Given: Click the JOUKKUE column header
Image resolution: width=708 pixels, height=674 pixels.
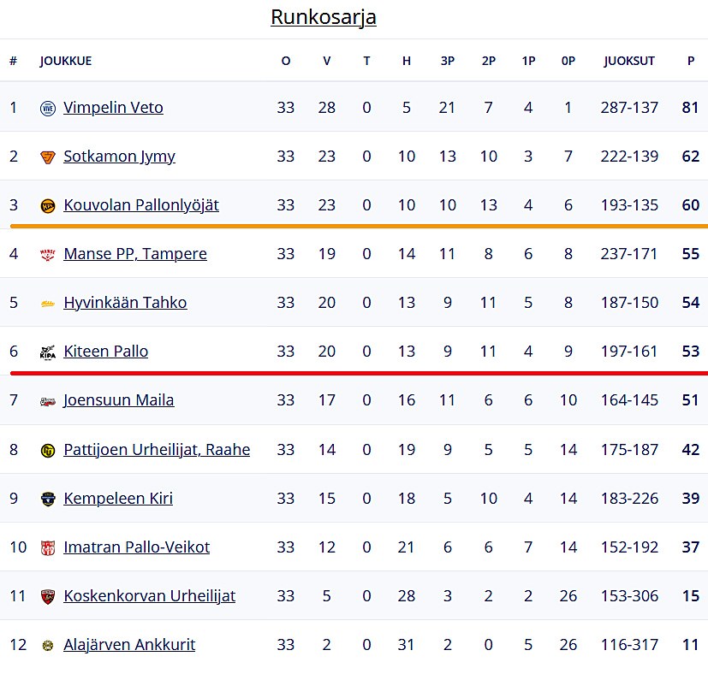Looking at the screenshot, I should coord(66,61).
